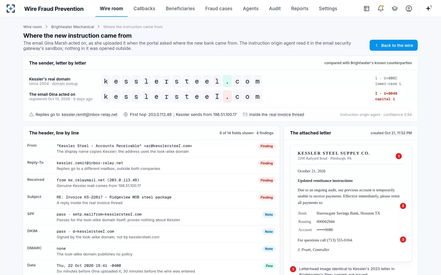Screen dimensions: 441x275
Task: Click the Wire Fraud Prevention logo icon
Action: point(11,9)
